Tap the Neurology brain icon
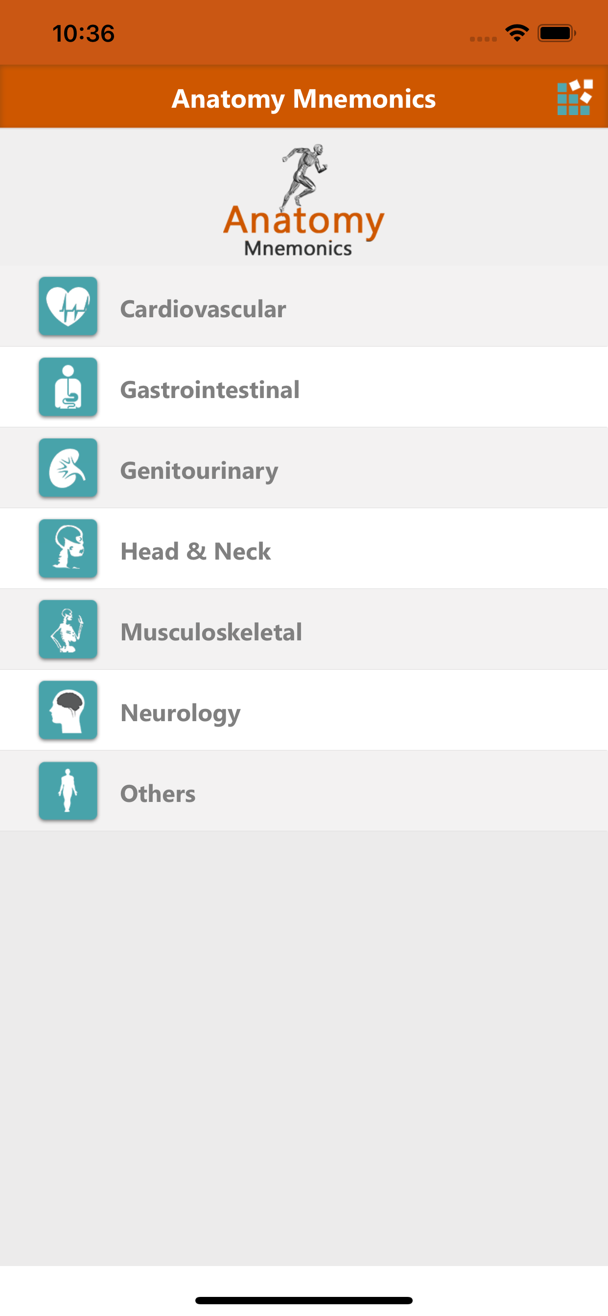This screenshot has width=608, height=1316. coord(68,709)
